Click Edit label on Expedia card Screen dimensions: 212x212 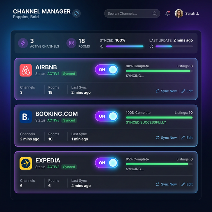189,184
